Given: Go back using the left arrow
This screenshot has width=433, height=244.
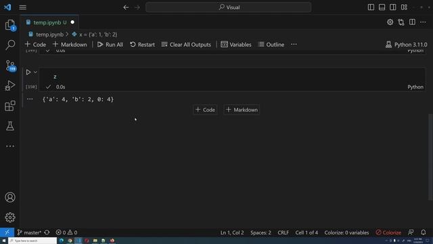Looking at the screenshot, I should [x=126, y=7].
